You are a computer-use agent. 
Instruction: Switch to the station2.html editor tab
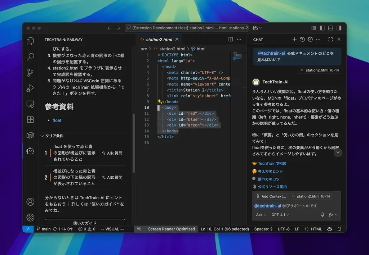point(159,40)
